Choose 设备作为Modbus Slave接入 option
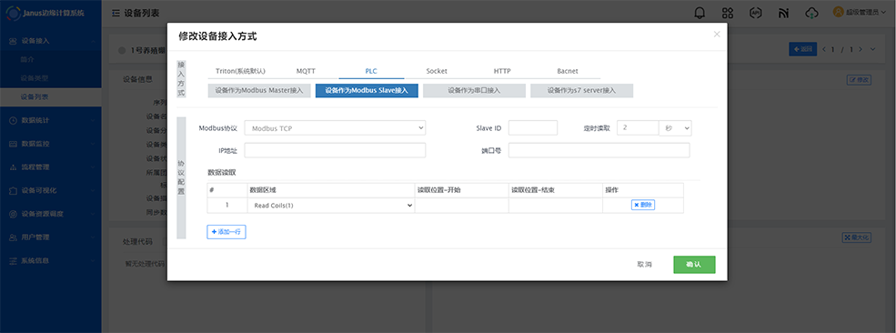This screenshot has width=896, height=333. [367, 91]
